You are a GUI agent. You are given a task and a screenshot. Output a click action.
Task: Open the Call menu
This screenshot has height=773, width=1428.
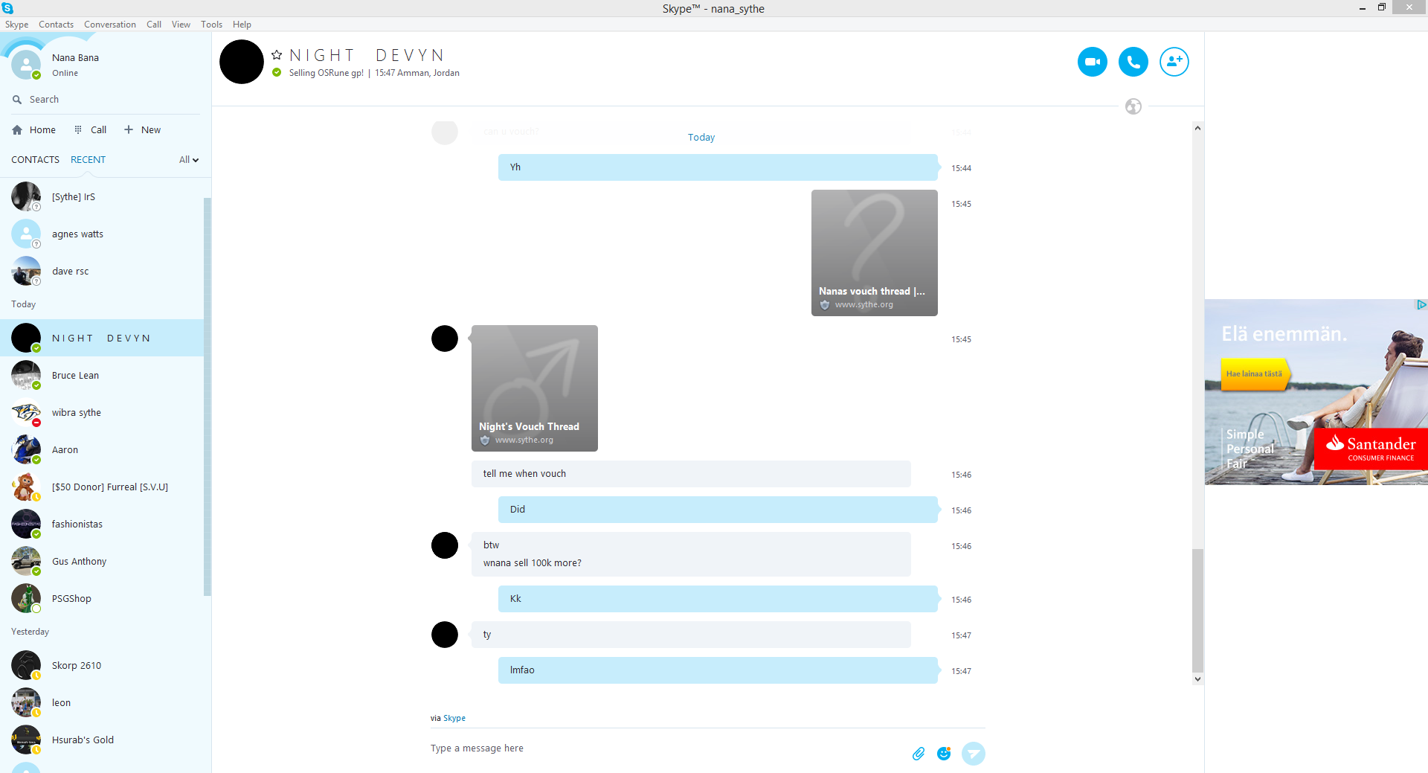tap(154, 25)
